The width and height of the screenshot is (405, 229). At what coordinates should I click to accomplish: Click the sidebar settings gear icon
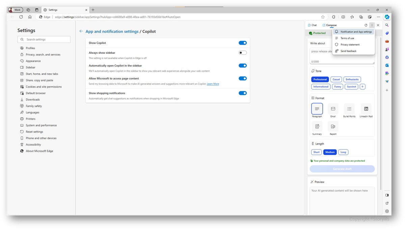387,211
